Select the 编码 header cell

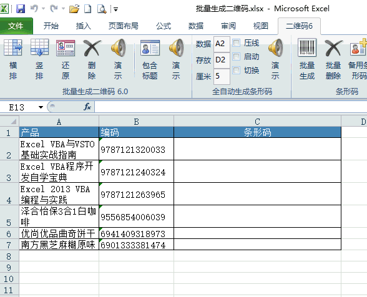pos(137,132)
